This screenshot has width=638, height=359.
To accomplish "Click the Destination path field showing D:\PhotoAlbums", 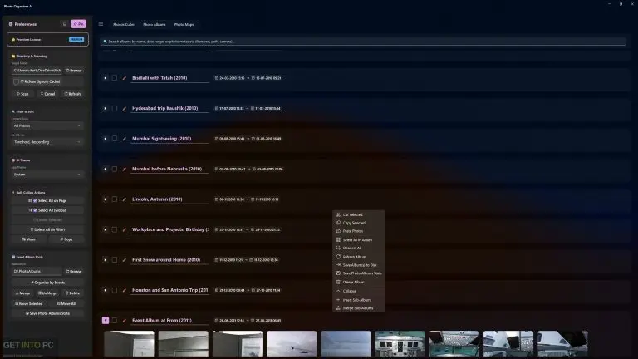I will coord(37,271).
